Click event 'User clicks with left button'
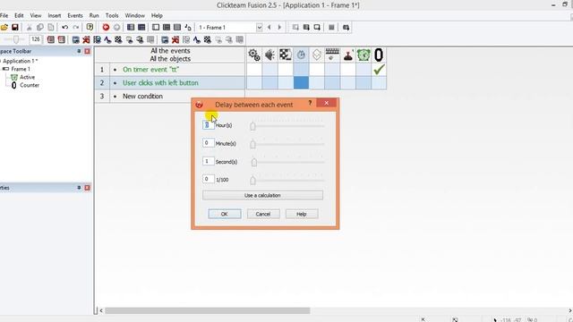This screenshot has width=573, height=322. [x=160, y=83]
